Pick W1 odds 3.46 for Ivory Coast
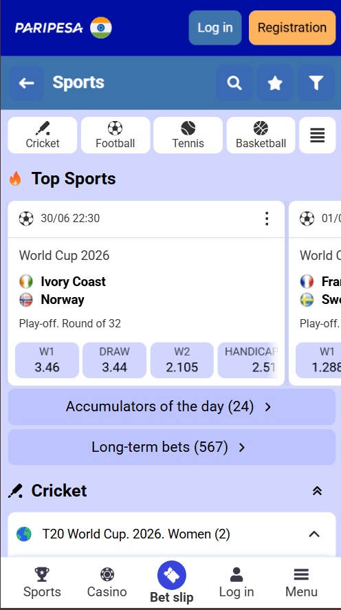 [x=47, y=360]
